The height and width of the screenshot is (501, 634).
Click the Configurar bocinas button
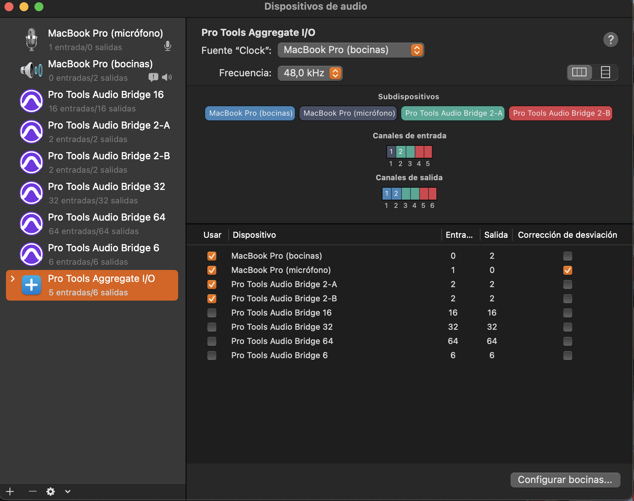pyautogui.click(x=565, y=480)
